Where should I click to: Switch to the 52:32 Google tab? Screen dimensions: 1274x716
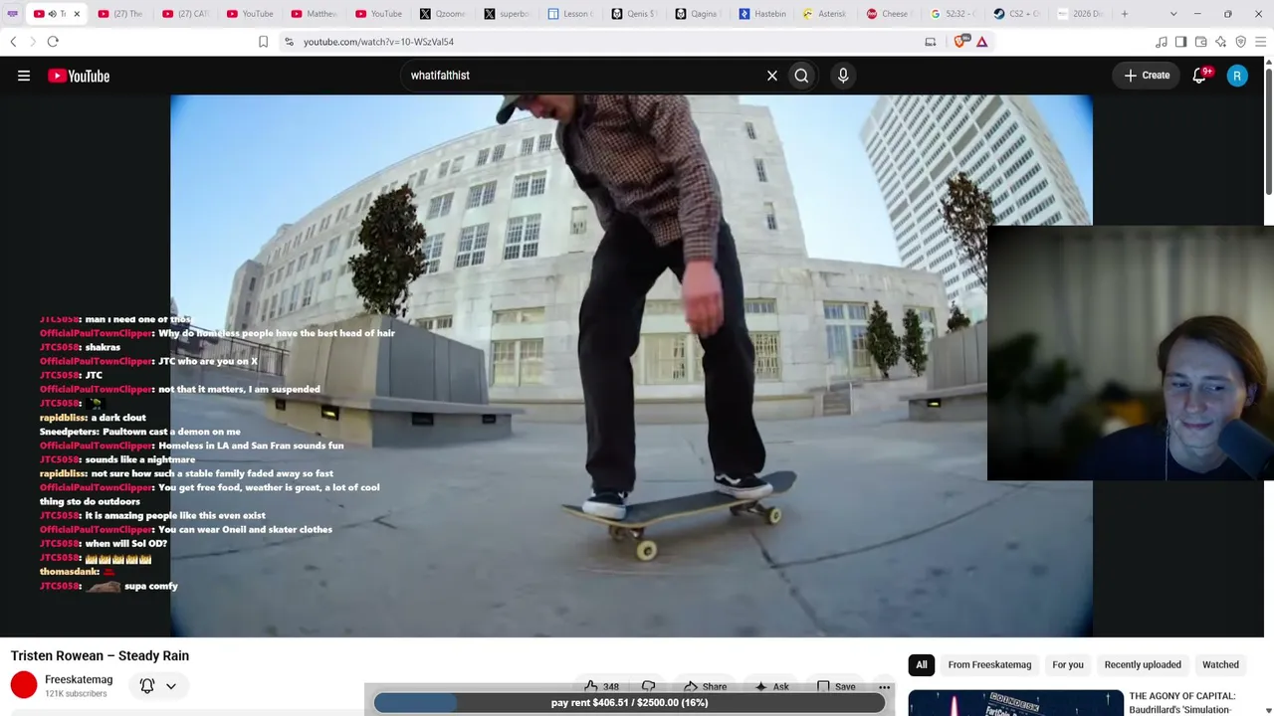point(954,14)
